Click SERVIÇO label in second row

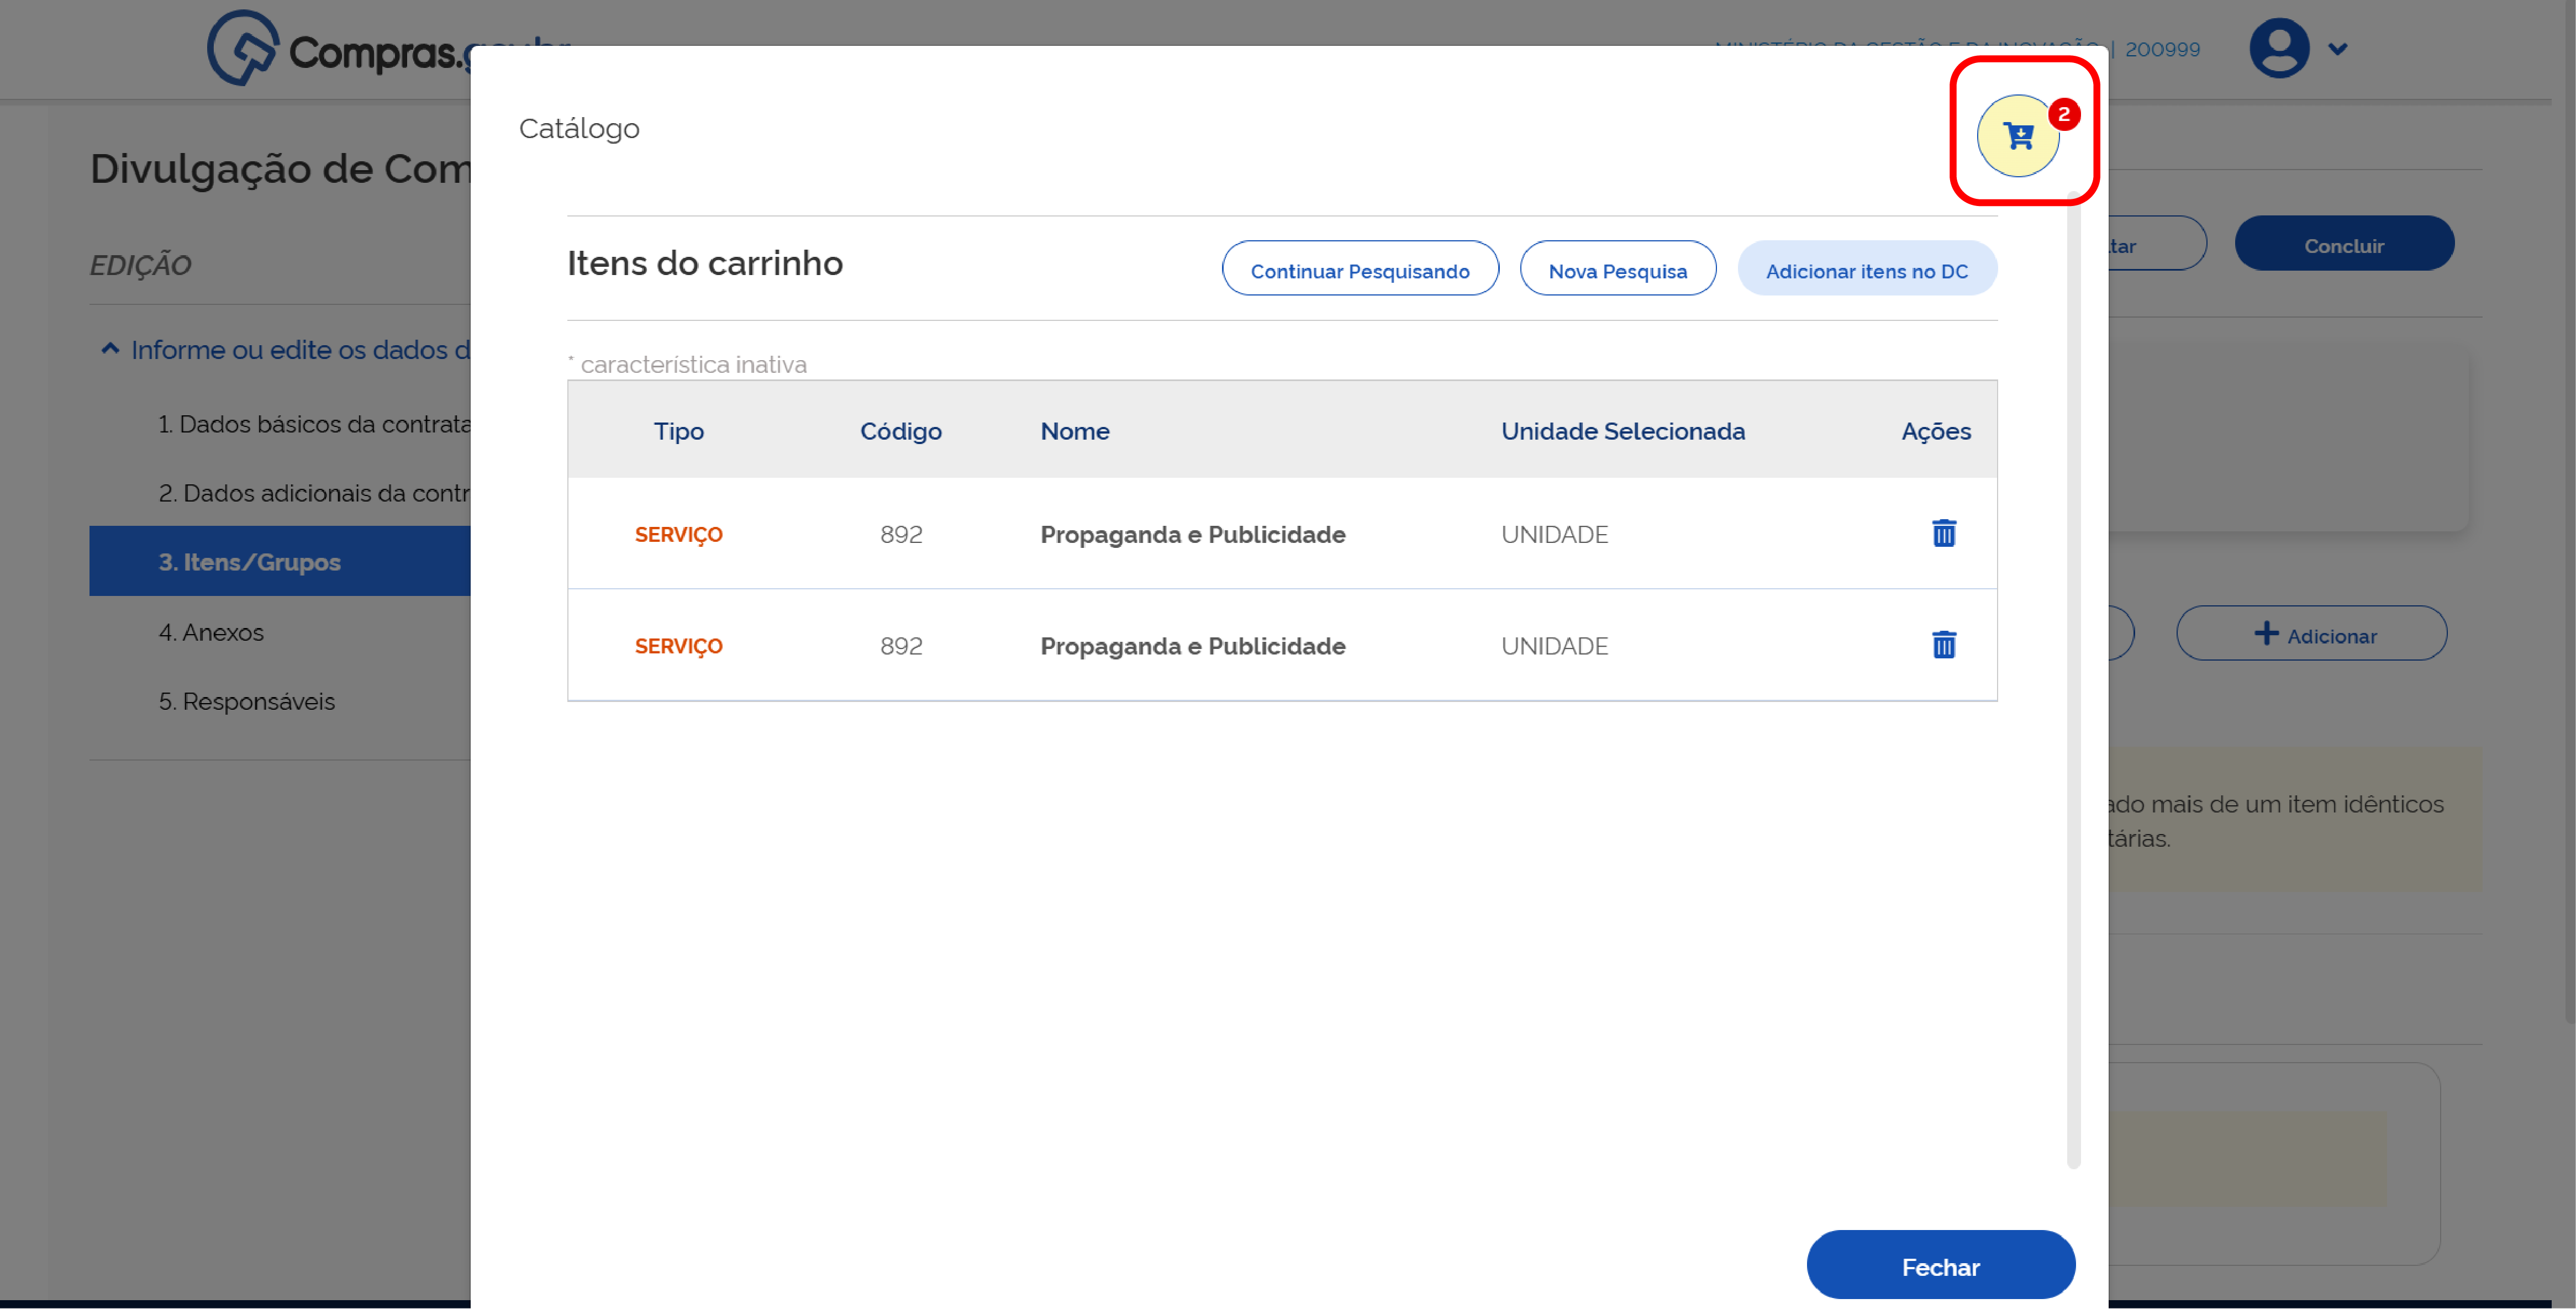click(678, 646)
